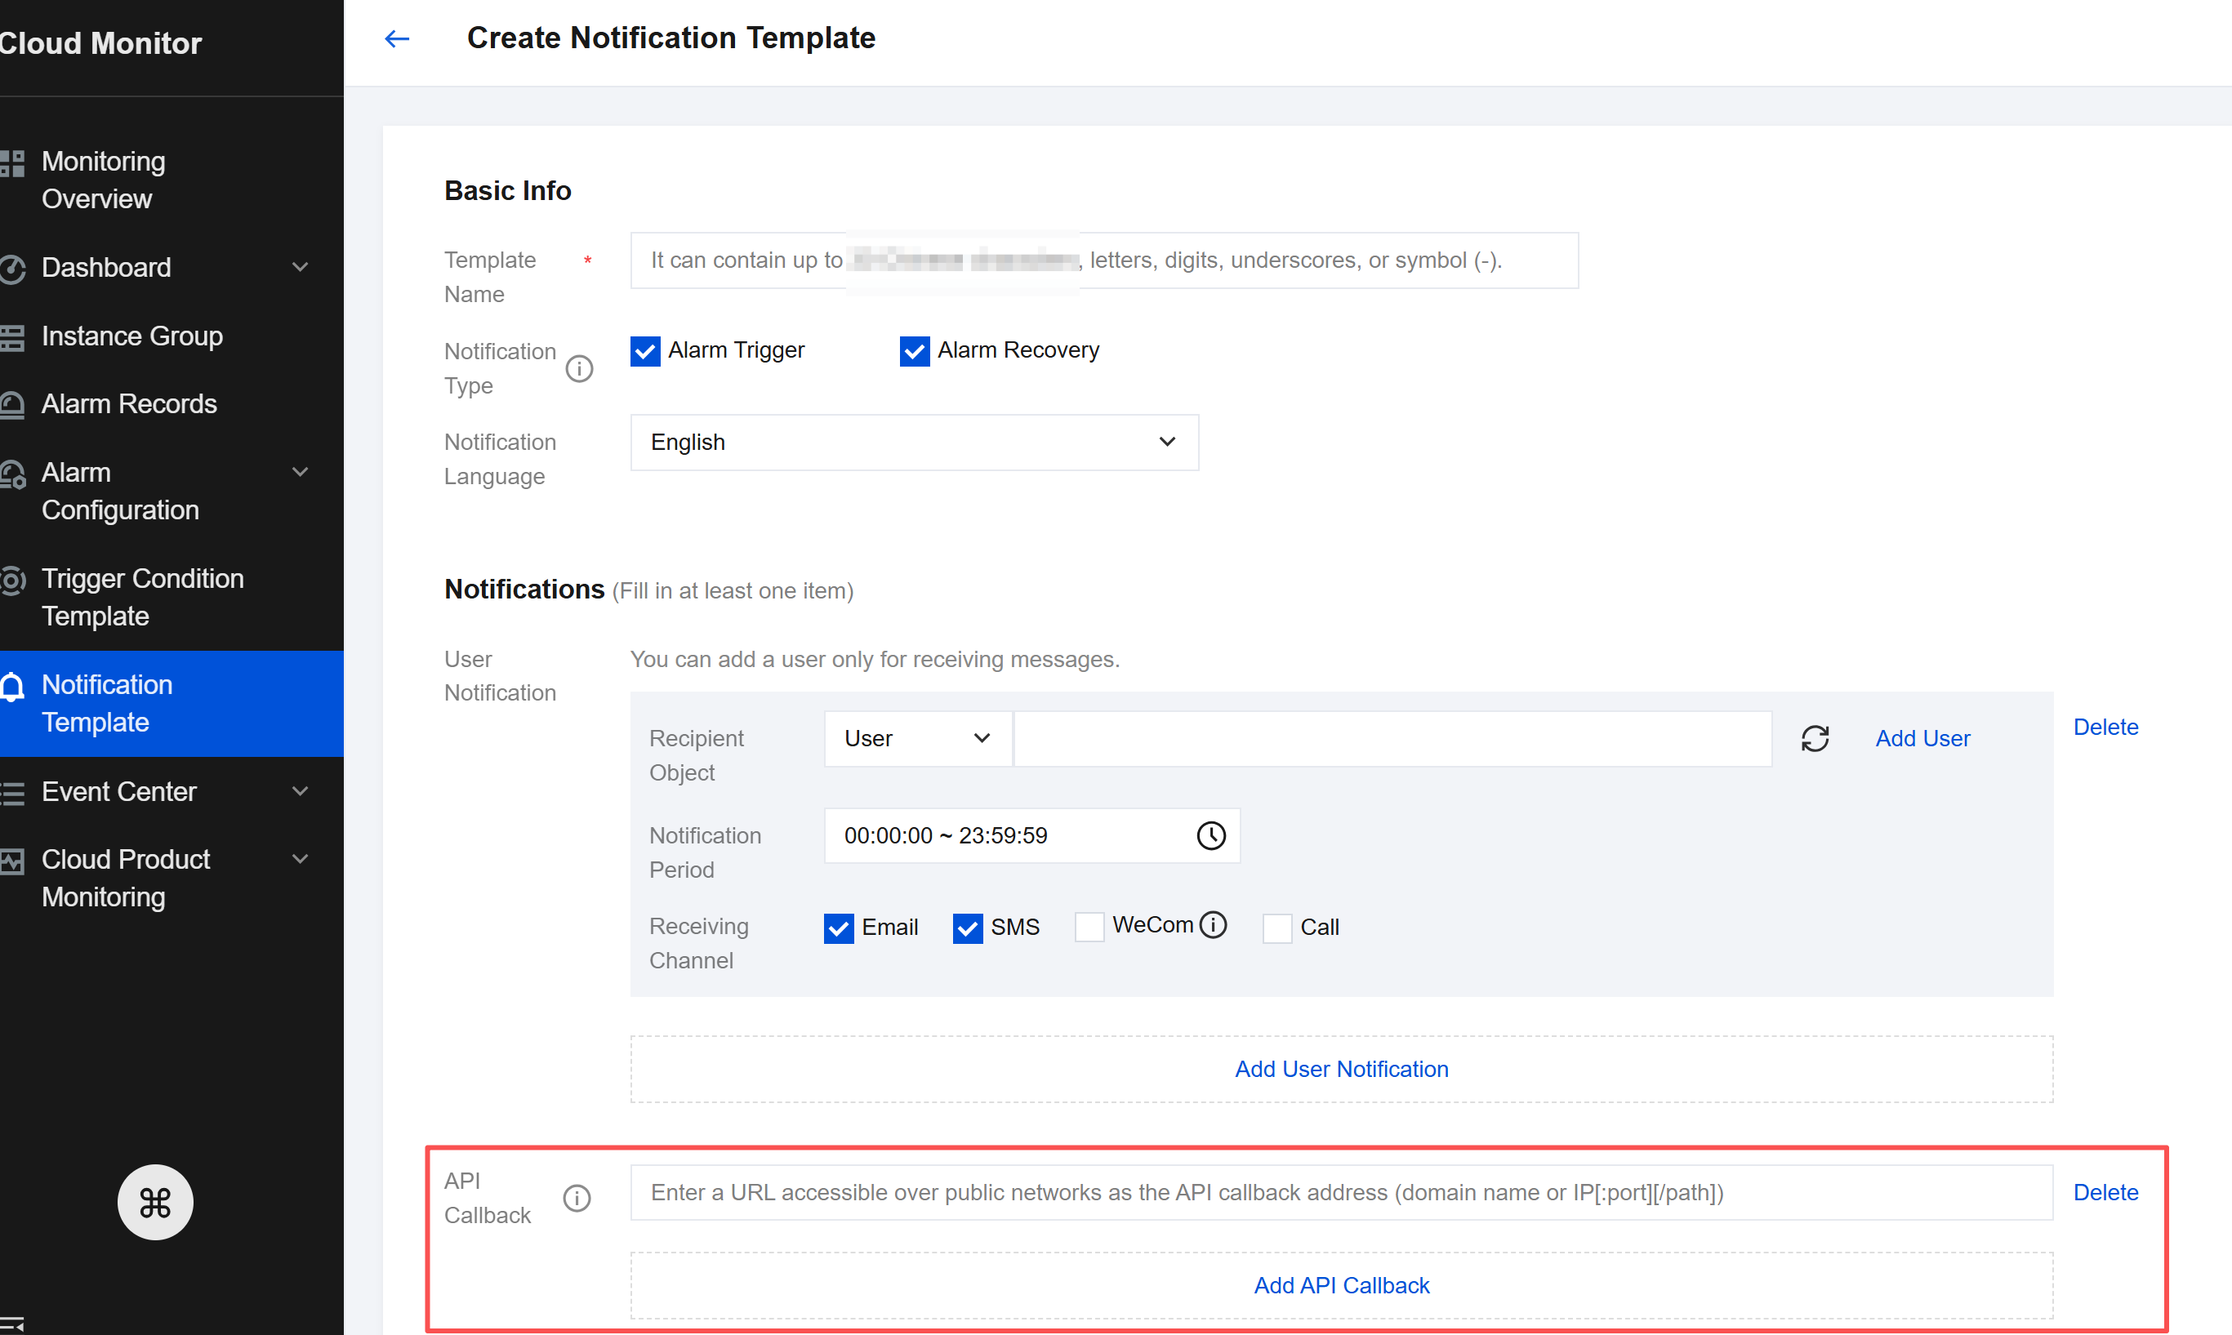Viewport: 2232px width, 1335px height.
Task: Click the floating command shortcut button
Action: (x=156, y=1203)
